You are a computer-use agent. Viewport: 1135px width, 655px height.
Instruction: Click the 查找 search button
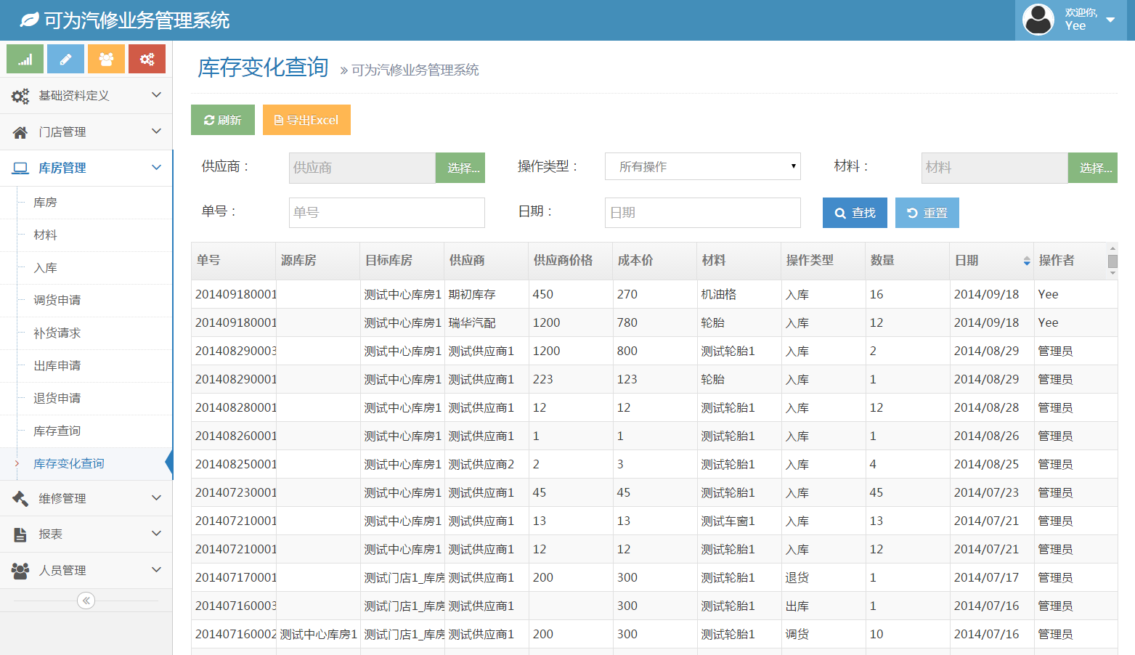point(855,213)
